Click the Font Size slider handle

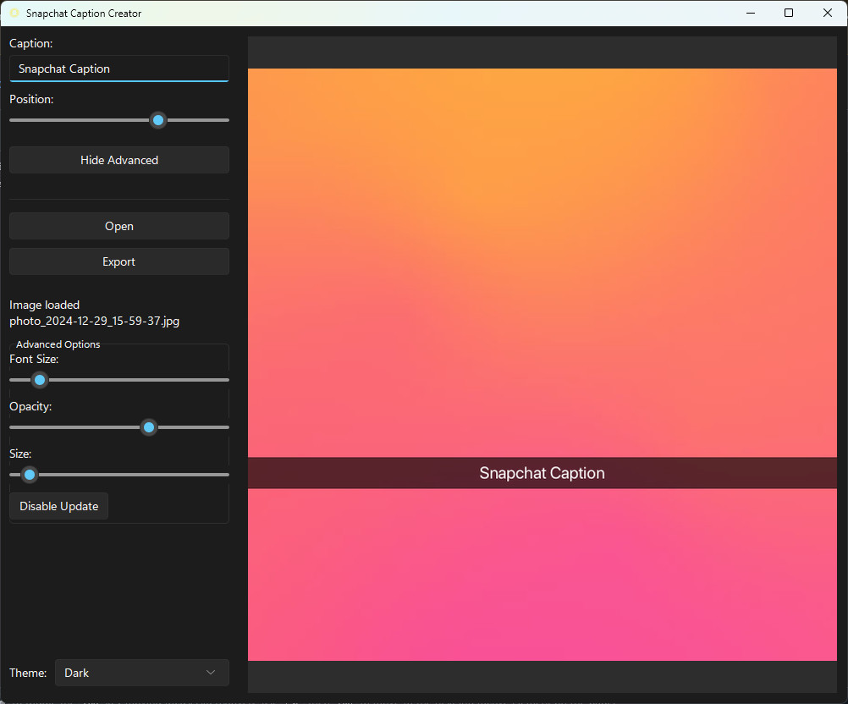40,380
